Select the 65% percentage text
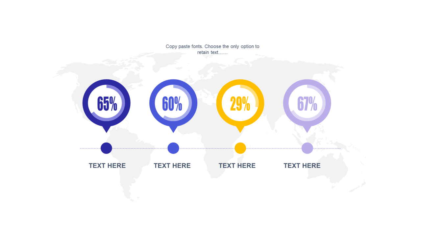The width and height of the screenshot is (421, 237). point(107,104)
